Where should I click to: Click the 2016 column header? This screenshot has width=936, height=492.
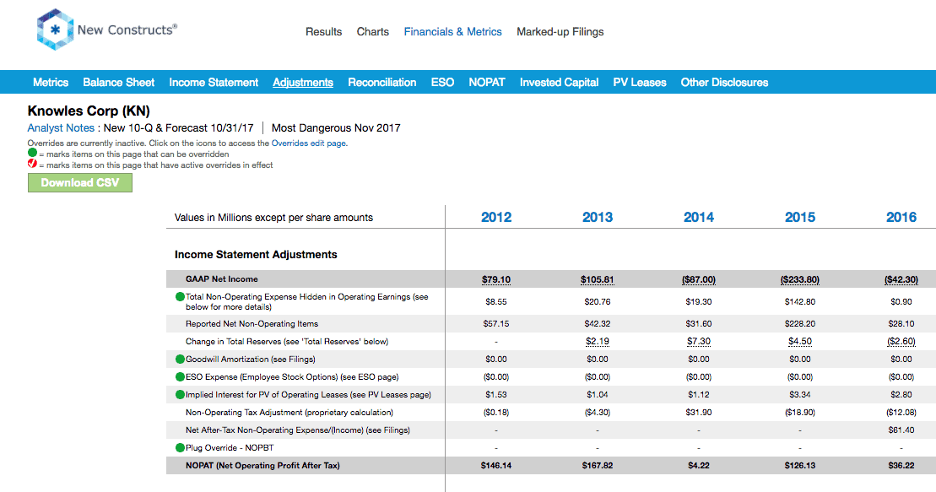coord(901,218)
